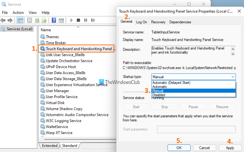Screen dimensions: 244x152
Task: Select Update Orchestrator Service row
Action: 66,61
